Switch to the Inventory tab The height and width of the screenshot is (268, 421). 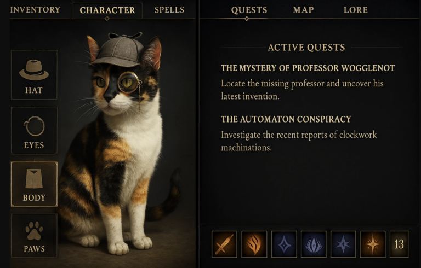(x=35, y=10)
